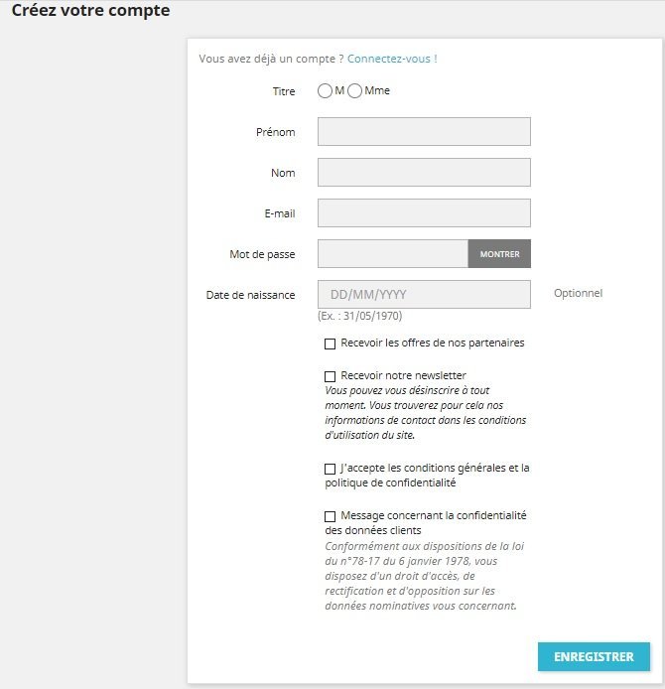This screenshot has width=665, height=689.
Task: Click the DD/MM/YYYY birth date field
Action: click(424, 295)
